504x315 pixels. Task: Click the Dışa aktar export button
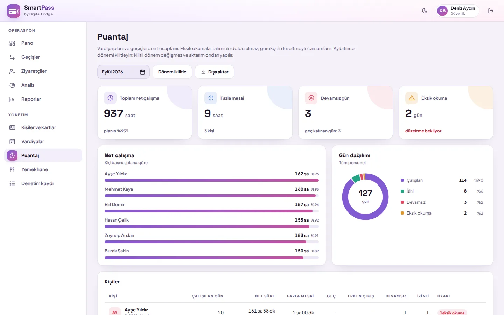215,72
